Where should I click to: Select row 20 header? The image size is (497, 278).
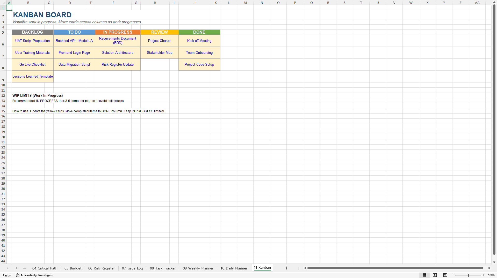[3, 137]
